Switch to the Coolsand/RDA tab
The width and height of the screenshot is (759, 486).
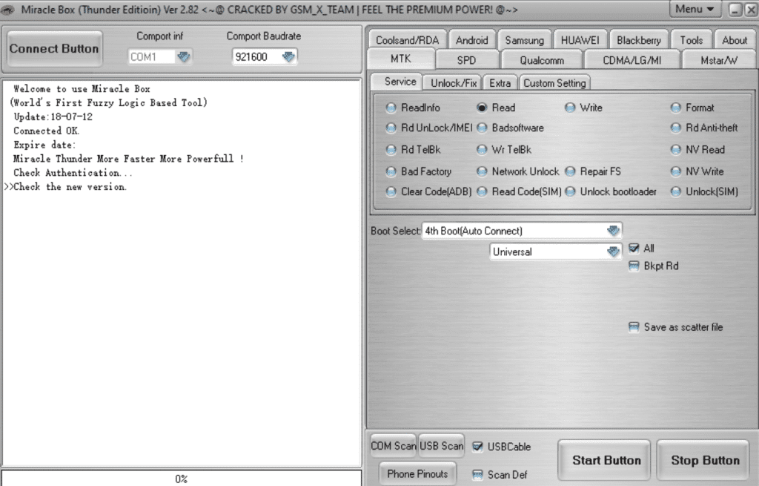click(407, 40)
